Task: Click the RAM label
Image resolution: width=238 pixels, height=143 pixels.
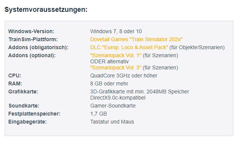Action: pyautogui.click(x=15, y=84)
